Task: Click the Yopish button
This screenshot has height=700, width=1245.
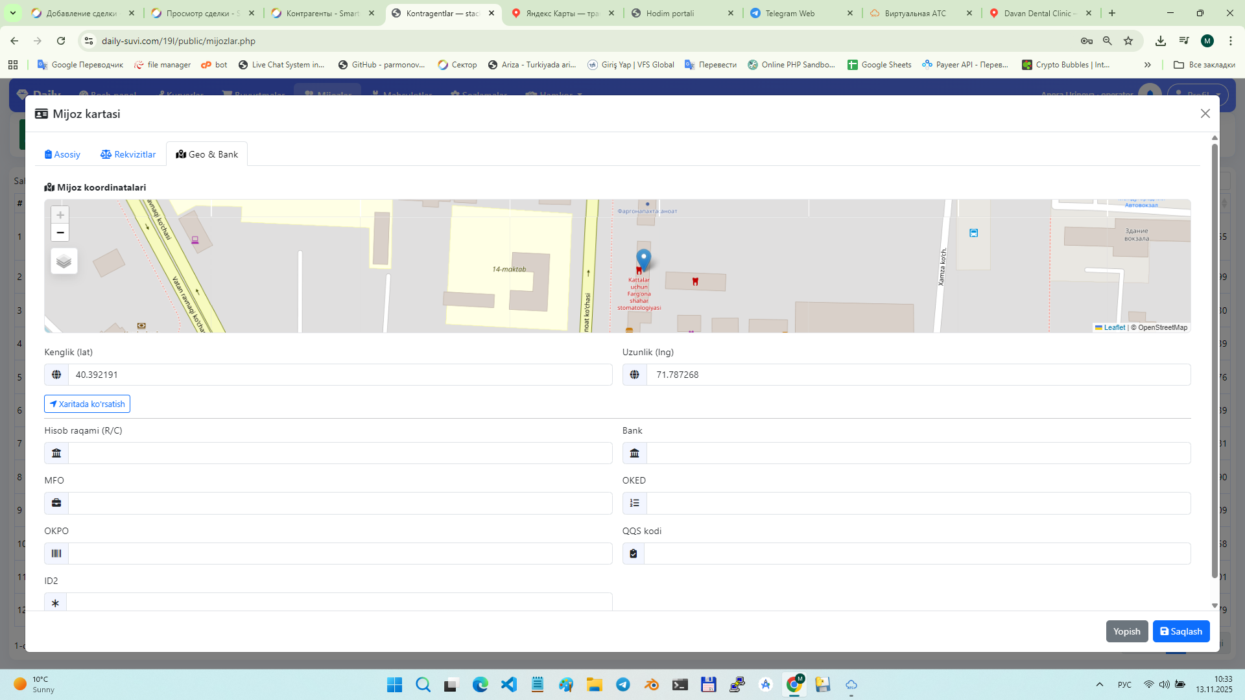Action: (1126, 631)
